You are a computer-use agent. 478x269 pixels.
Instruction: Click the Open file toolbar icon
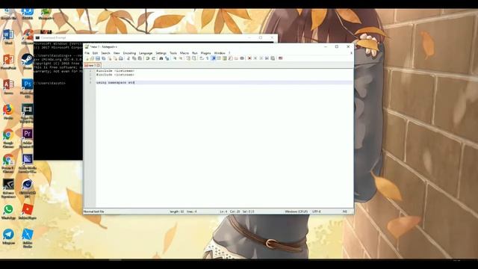pyautogui.click(x=92, y=58)
